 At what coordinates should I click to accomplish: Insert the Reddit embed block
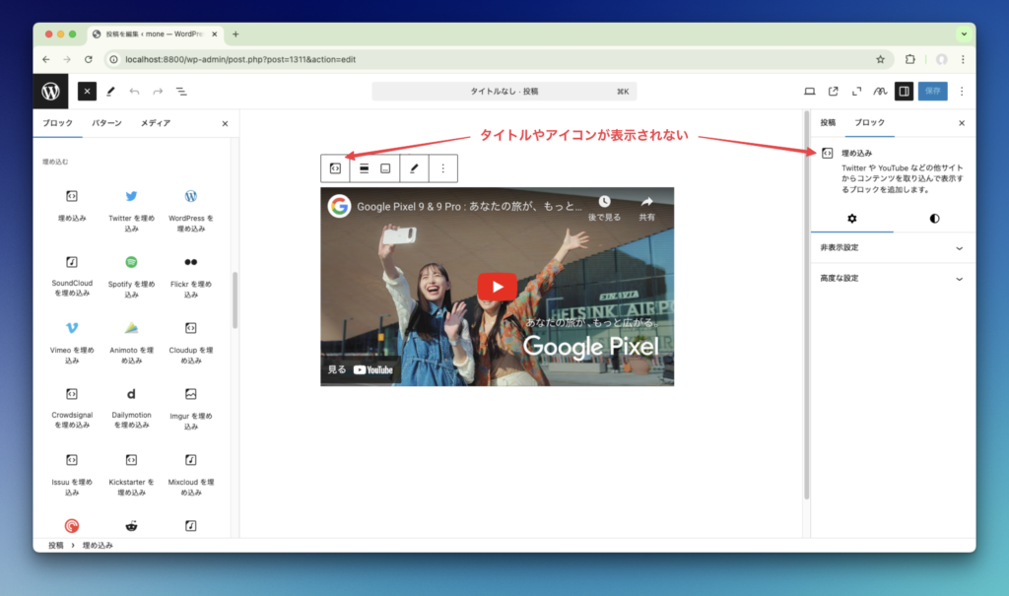coord(131,526)
